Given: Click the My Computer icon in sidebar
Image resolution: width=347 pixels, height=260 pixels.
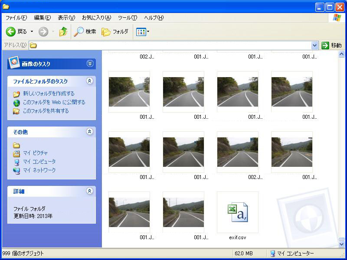Looking at the screenshot, I should (x=16, y=162).
